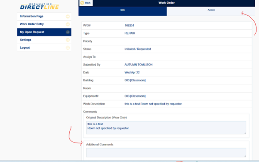Click the date Wed Apr 22
259x162 pixels.
tap(132, 73)
